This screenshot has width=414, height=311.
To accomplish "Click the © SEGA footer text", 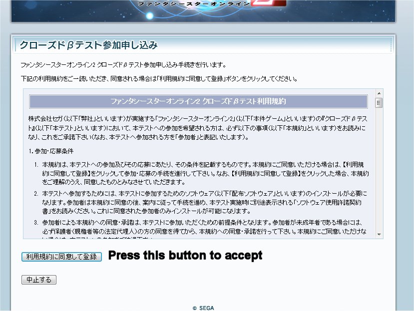I will coord(203,308).
